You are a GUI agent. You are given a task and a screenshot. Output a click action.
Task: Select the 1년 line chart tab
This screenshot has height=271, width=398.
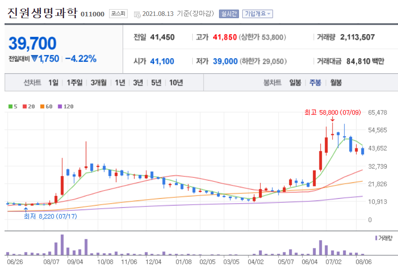[x=120, y=83]
